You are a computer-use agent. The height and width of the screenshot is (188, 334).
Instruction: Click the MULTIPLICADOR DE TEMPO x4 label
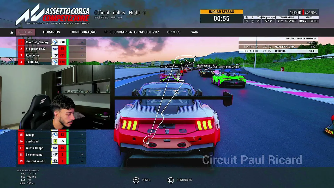coord(301,39)
